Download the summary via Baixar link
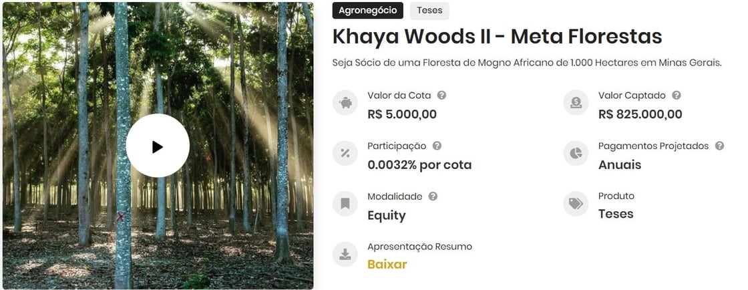Viewport: 748px width, 290px height. point(387,265)
